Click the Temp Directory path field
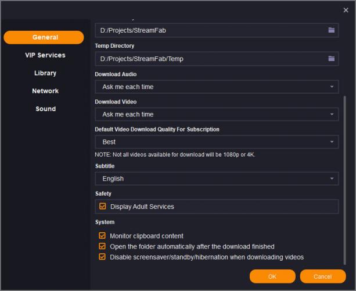 tap(209, 59)
